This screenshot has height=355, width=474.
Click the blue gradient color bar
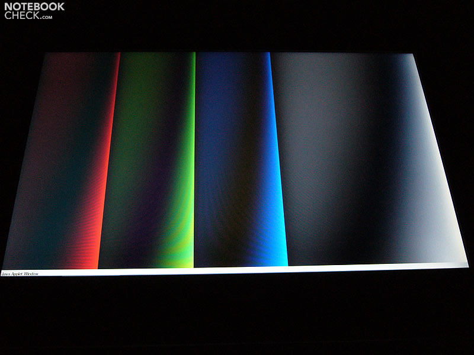point(241,159)
